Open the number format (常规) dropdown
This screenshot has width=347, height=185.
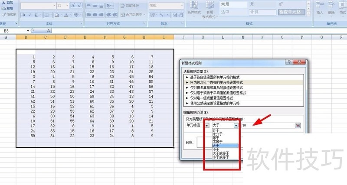[182, 6]
